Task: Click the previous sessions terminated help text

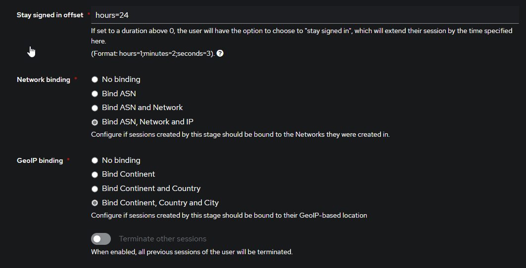Action: tap(191, 252)
